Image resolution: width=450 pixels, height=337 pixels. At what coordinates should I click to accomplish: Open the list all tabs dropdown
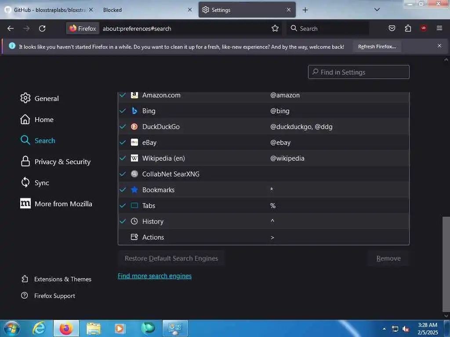click(x=377, y=10)
